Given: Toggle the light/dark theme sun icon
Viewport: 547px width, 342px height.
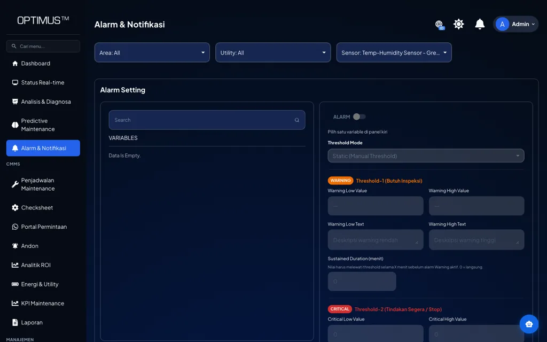Looking at the screenshot, I should [458, 24].
